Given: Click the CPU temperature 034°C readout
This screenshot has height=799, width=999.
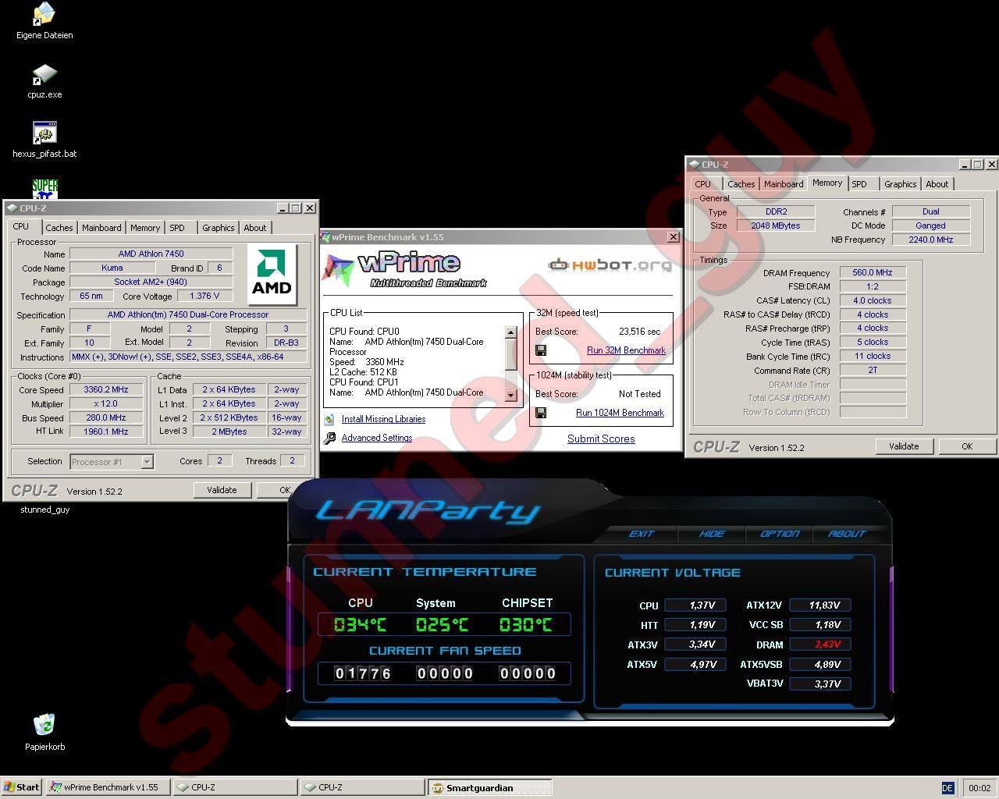Looking at the screenshot, I should pos(360,625).
